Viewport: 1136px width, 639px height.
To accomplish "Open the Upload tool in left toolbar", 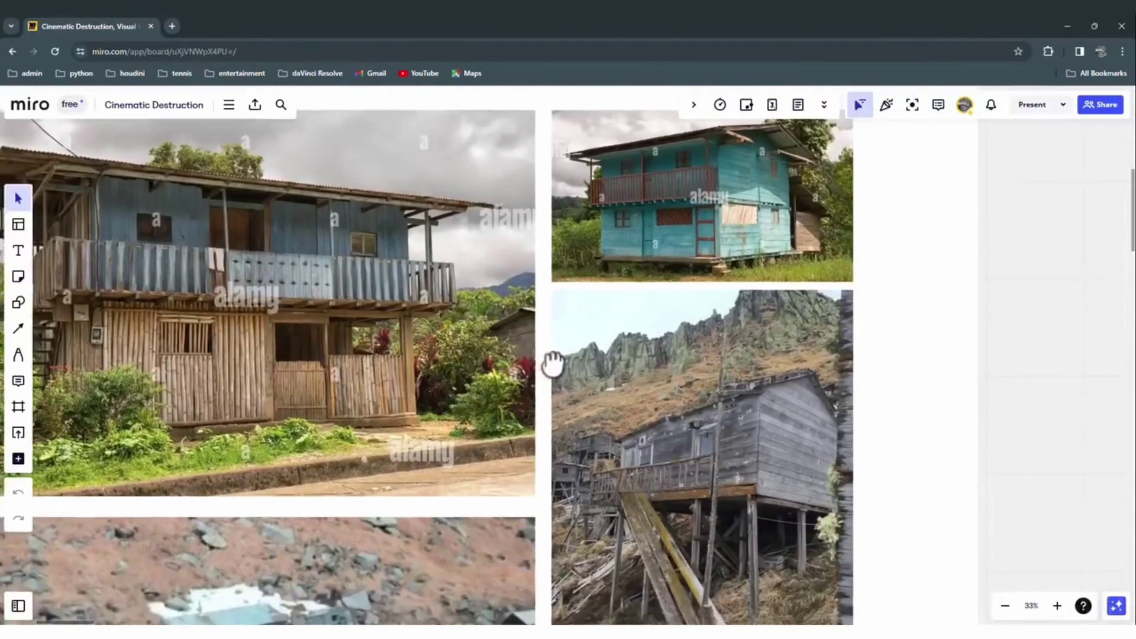I will (x=18, y=433).
